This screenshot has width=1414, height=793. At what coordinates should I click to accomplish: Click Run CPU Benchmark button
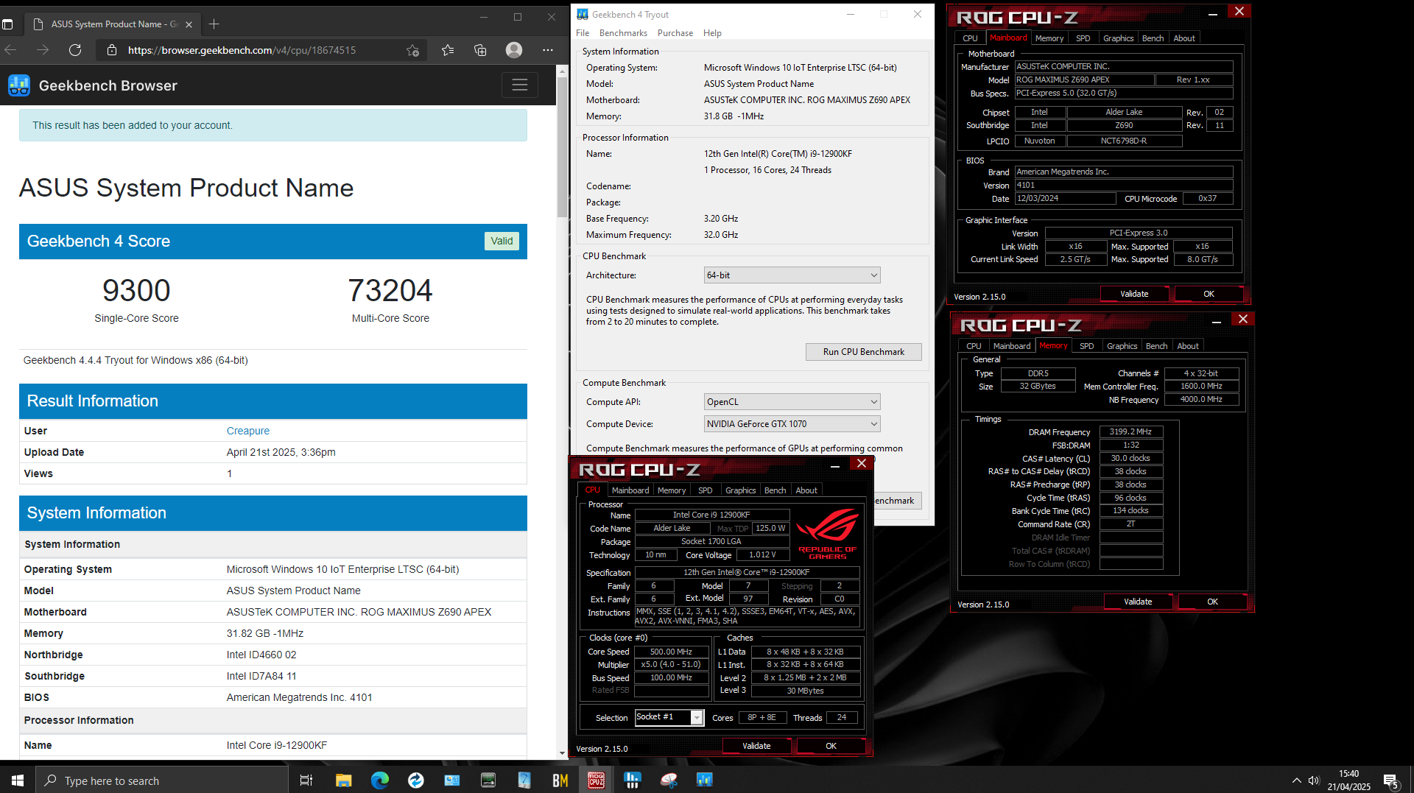coord(863,352)
